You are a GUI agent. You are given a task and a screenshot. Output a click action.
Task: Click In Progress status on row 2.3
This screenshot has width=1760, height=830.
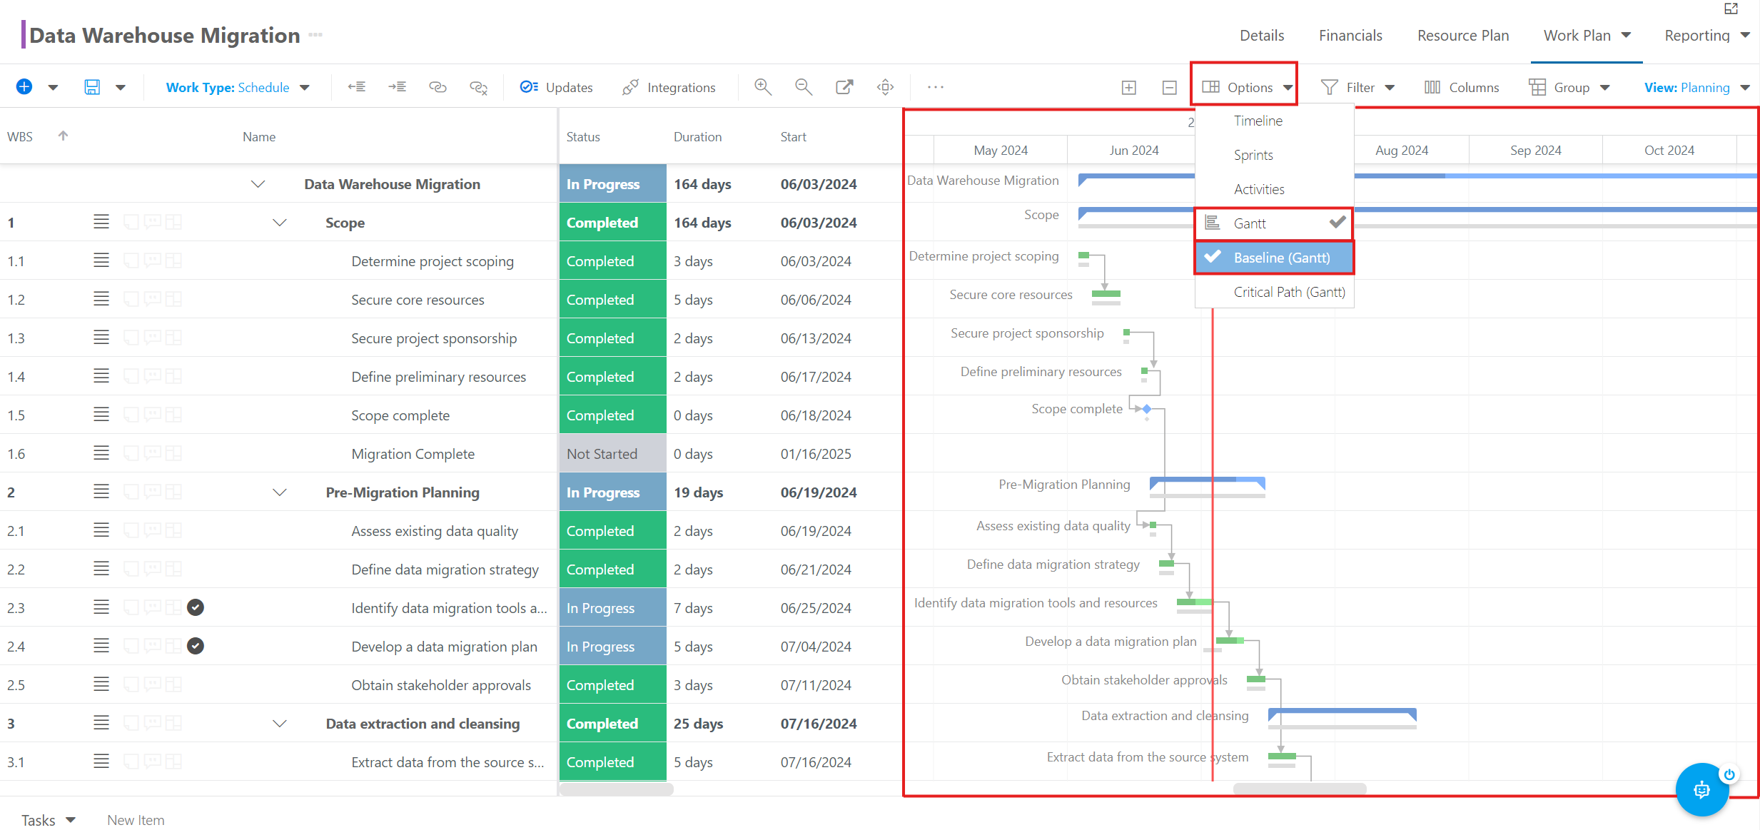click(612, 607)
